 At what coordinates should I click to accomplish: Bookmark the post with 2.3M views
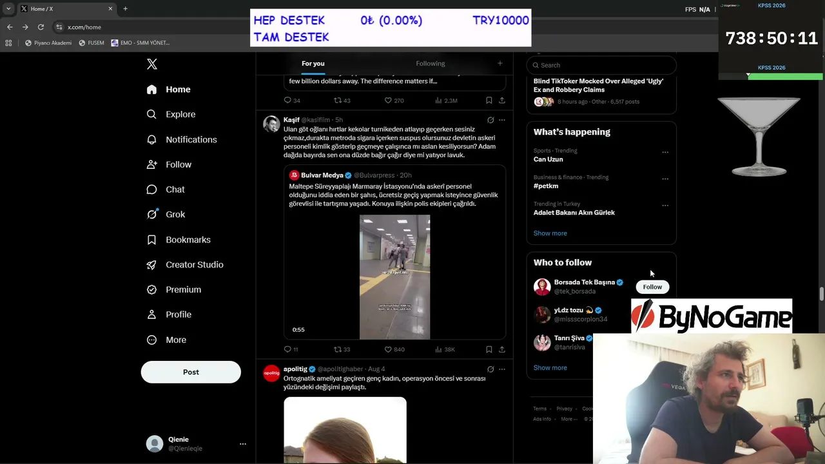tap(489, 101)
